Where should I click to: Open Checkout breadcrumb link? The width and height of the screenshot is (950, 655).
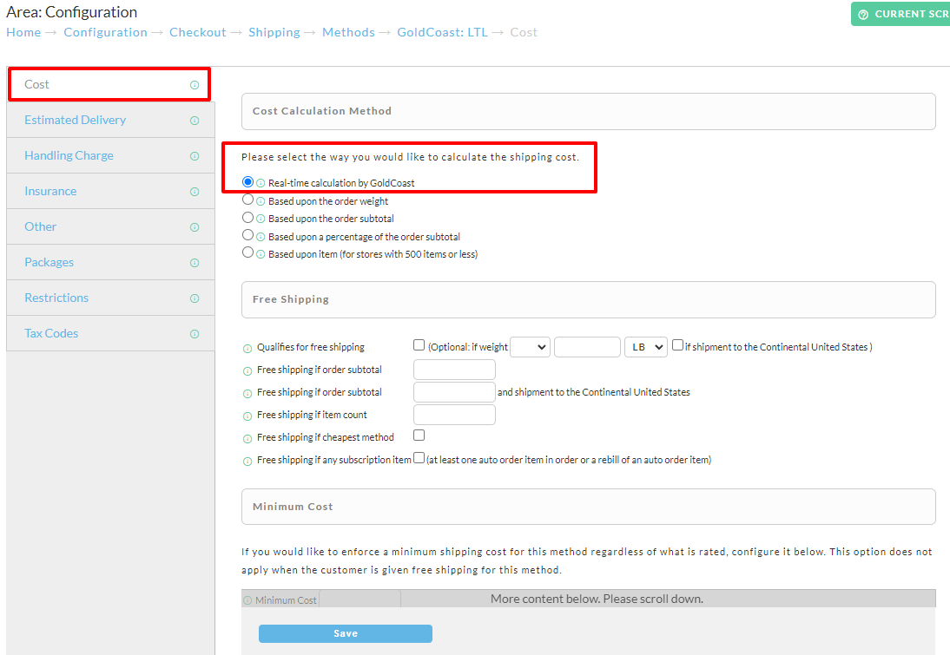coord(197,33)
